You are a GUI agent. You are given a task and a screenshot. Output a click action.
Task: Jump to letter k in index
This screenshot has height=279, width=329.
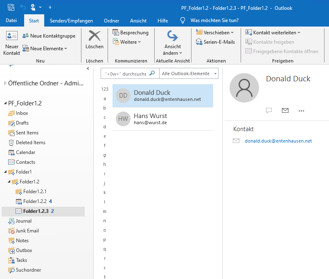[105, 192]
